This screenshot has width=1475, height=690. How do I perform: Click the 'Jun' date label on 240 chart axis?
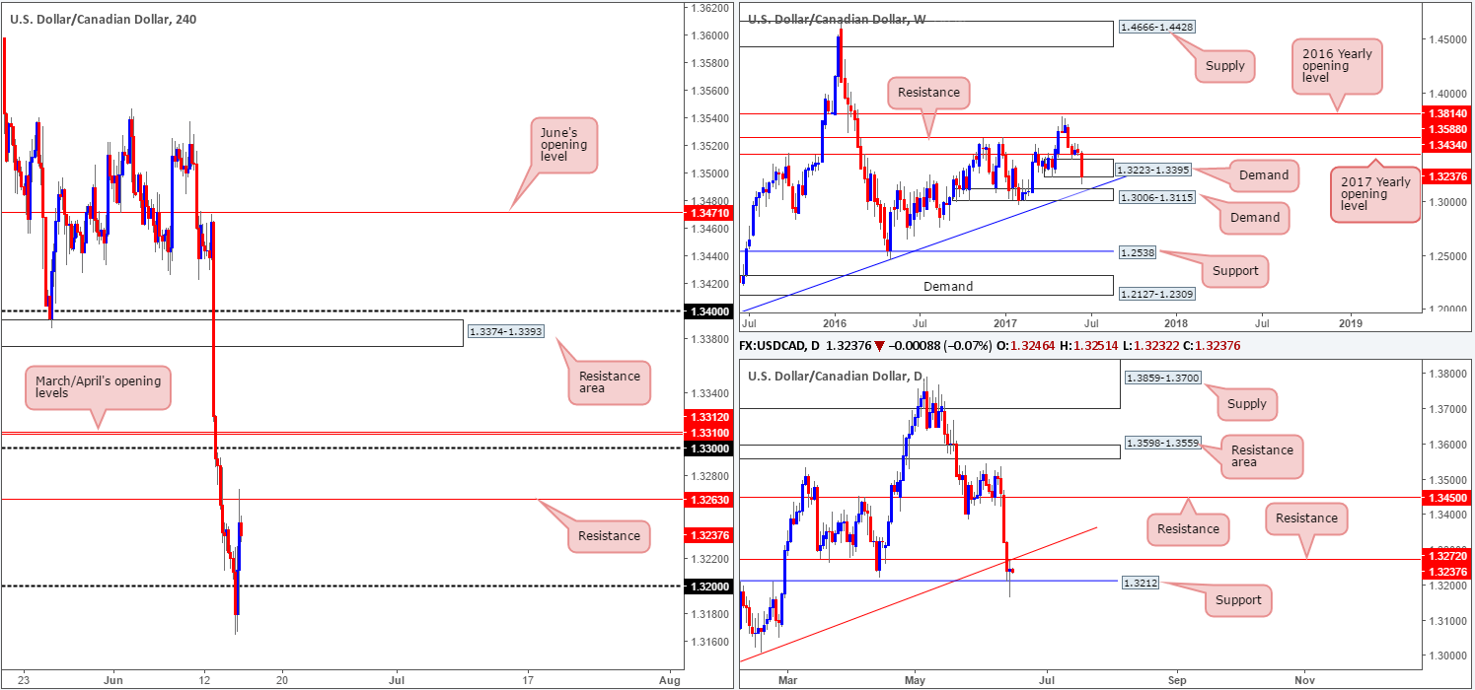[x=113, y=680]
